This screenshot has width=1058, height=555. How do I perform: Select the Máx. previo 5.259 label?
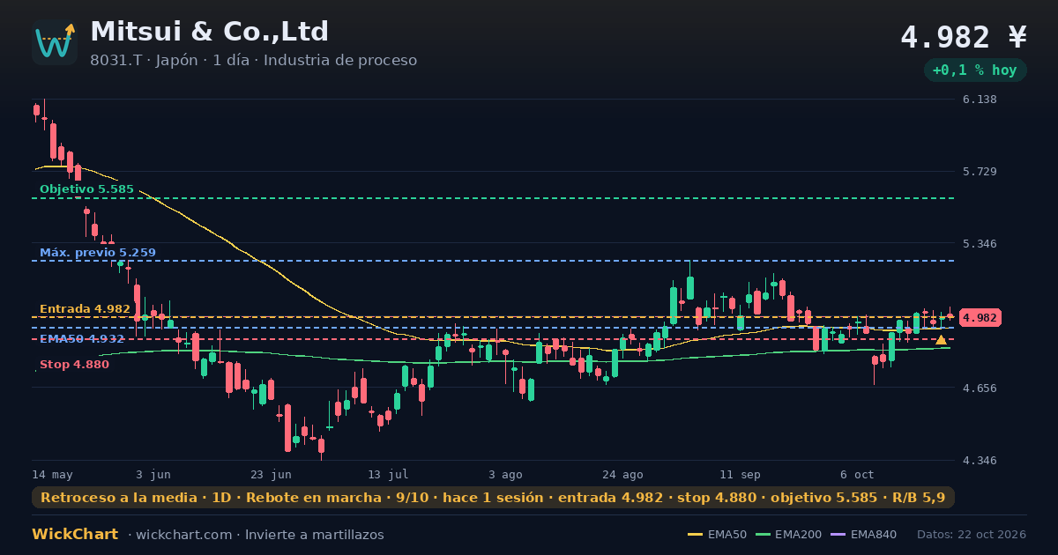[x=97, y=253]
